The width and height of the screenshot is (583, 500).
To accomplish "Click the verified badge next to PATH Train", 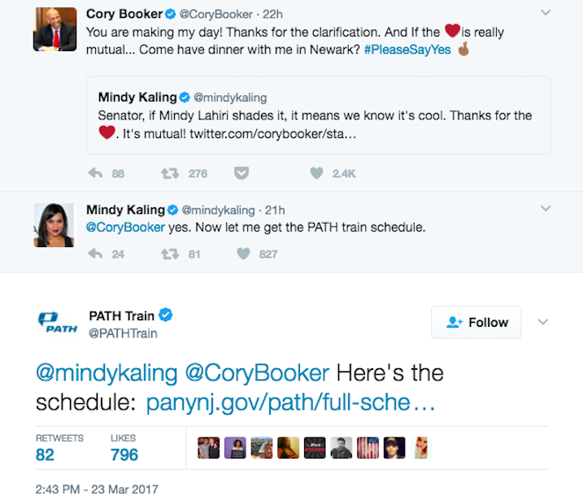I will [x=166, y=315].
